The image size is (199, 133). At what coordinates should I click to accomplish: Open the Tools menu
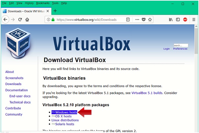55,3
